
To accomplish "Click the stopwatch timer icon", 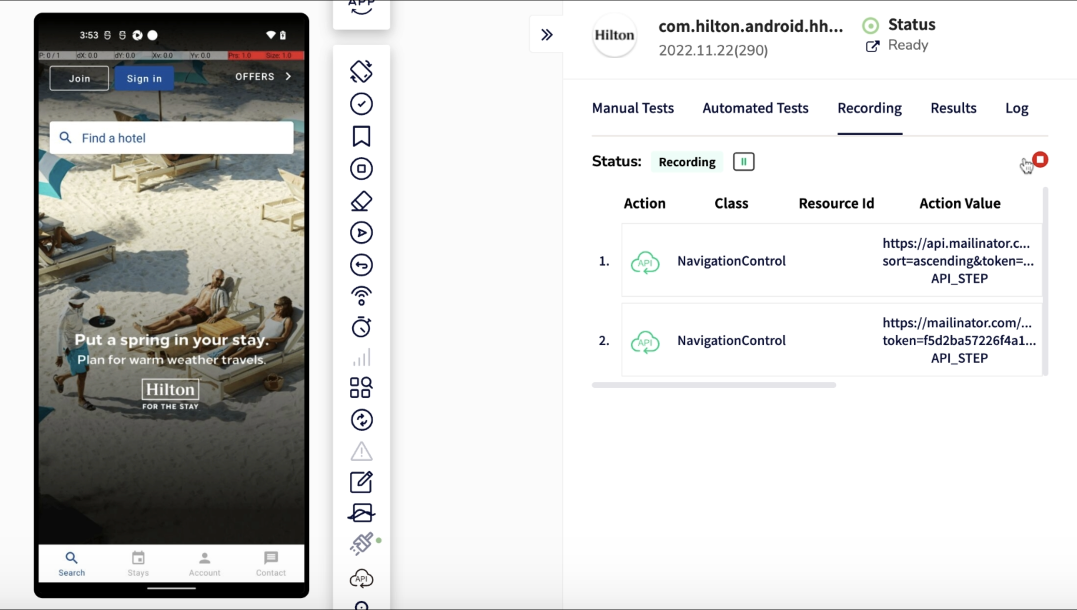I will [x=361, y=327].
